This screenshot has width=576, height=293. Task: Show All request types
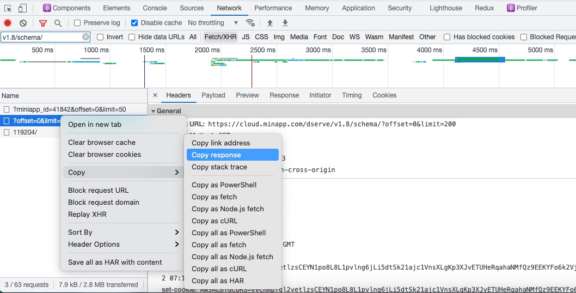193,37
